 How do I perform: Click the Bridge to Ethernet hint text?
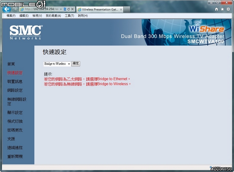87,79
